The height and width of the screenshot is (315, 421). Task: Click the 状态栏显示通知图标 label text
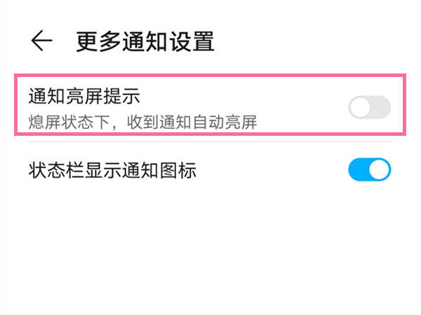point(112,170)
